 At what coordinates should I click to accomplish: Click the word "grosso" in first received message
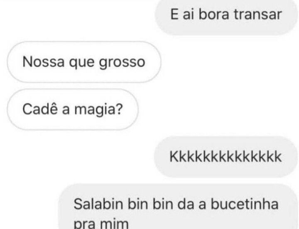tap(122, 63)
